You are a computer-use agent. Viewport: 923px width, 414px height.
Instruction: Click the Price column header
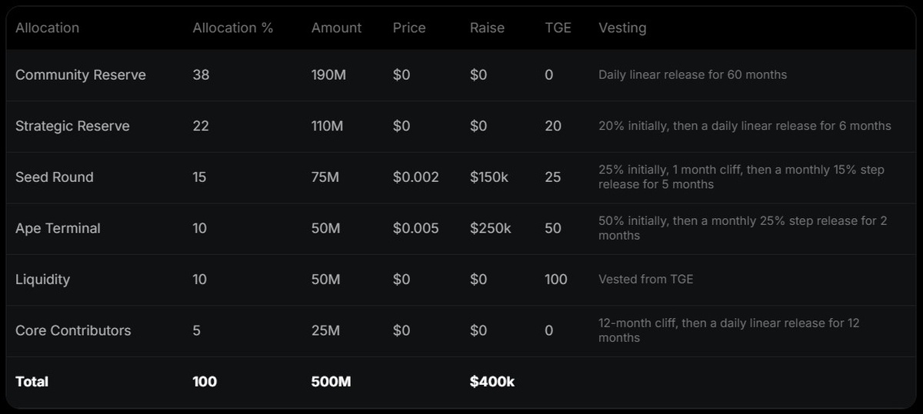tap(408, 28)
